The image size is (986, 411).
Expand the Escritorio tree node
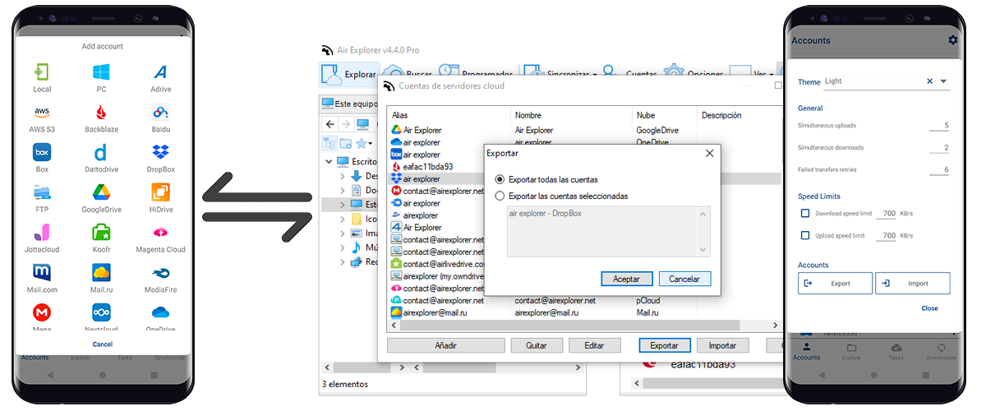click(329, 162)
